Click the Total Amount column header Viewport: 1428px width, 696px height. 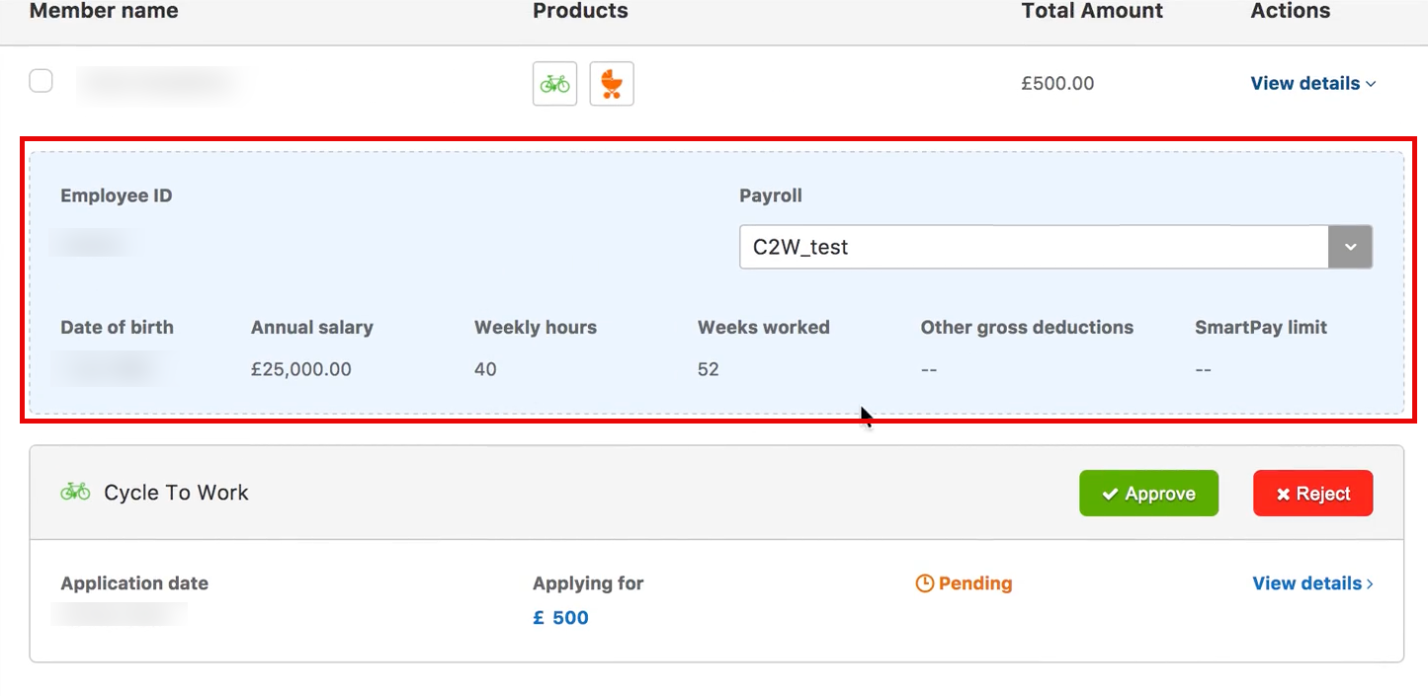click(x=1092, y=12)
